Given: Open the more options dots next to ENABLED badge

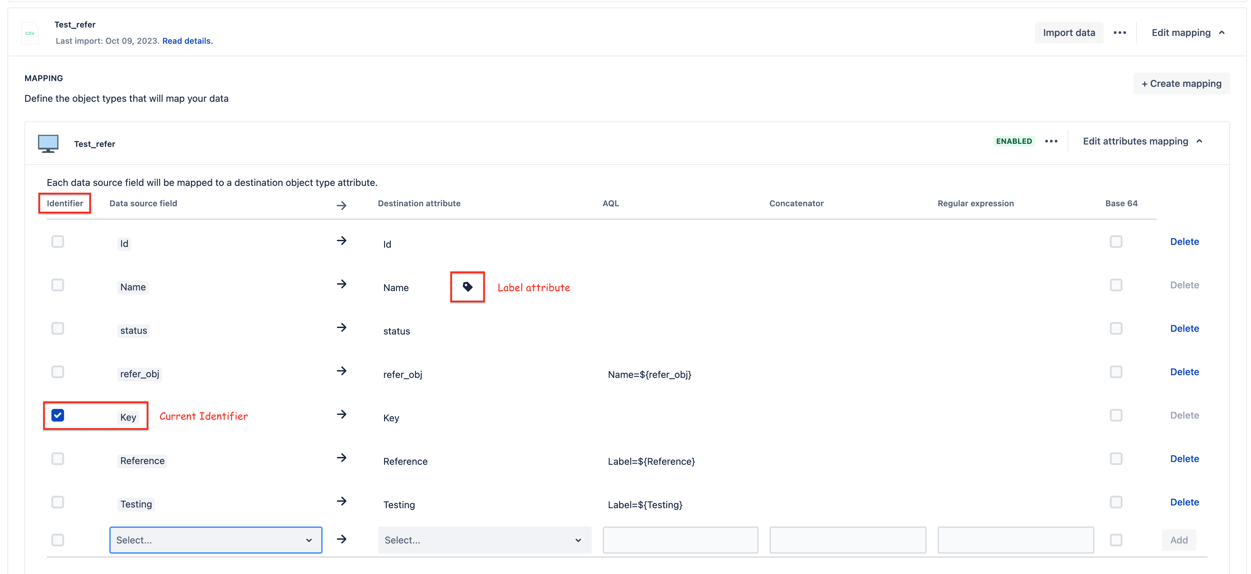Looking at the screenshot, I should coord(1051,141).
